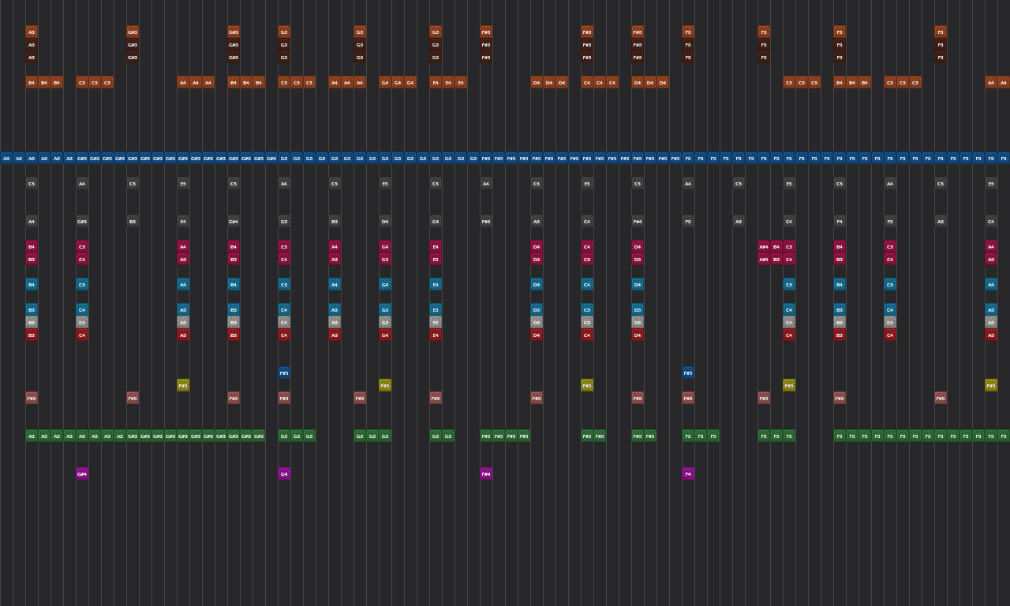
Task: Click the red C4 note at the chord bottom
Action: pyautogui.click(x=82, y=335)
